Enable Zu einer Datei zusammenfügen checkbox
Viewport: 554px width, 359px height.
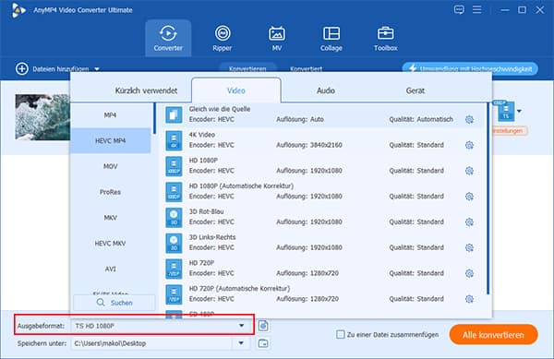pyautogui.click(x=340, y=334)
